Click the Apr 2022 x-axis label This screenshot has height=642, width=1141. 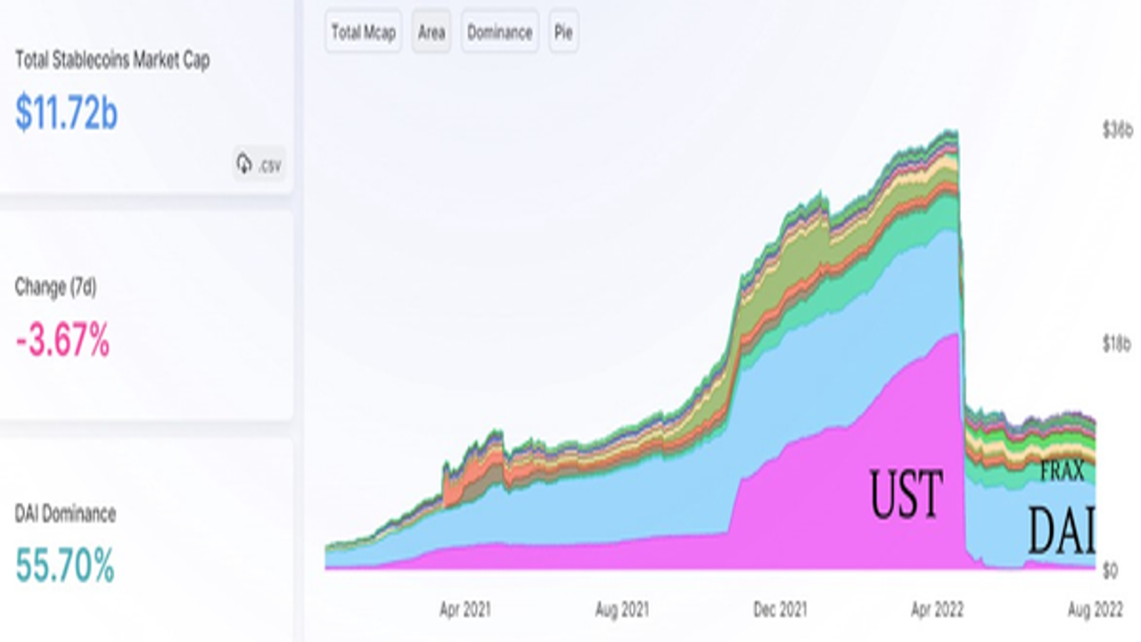coord(937,610)
